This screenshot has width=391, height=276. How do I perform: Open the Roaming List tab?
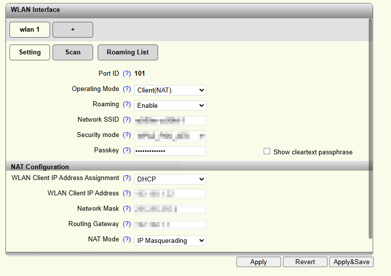coord(127,52)
